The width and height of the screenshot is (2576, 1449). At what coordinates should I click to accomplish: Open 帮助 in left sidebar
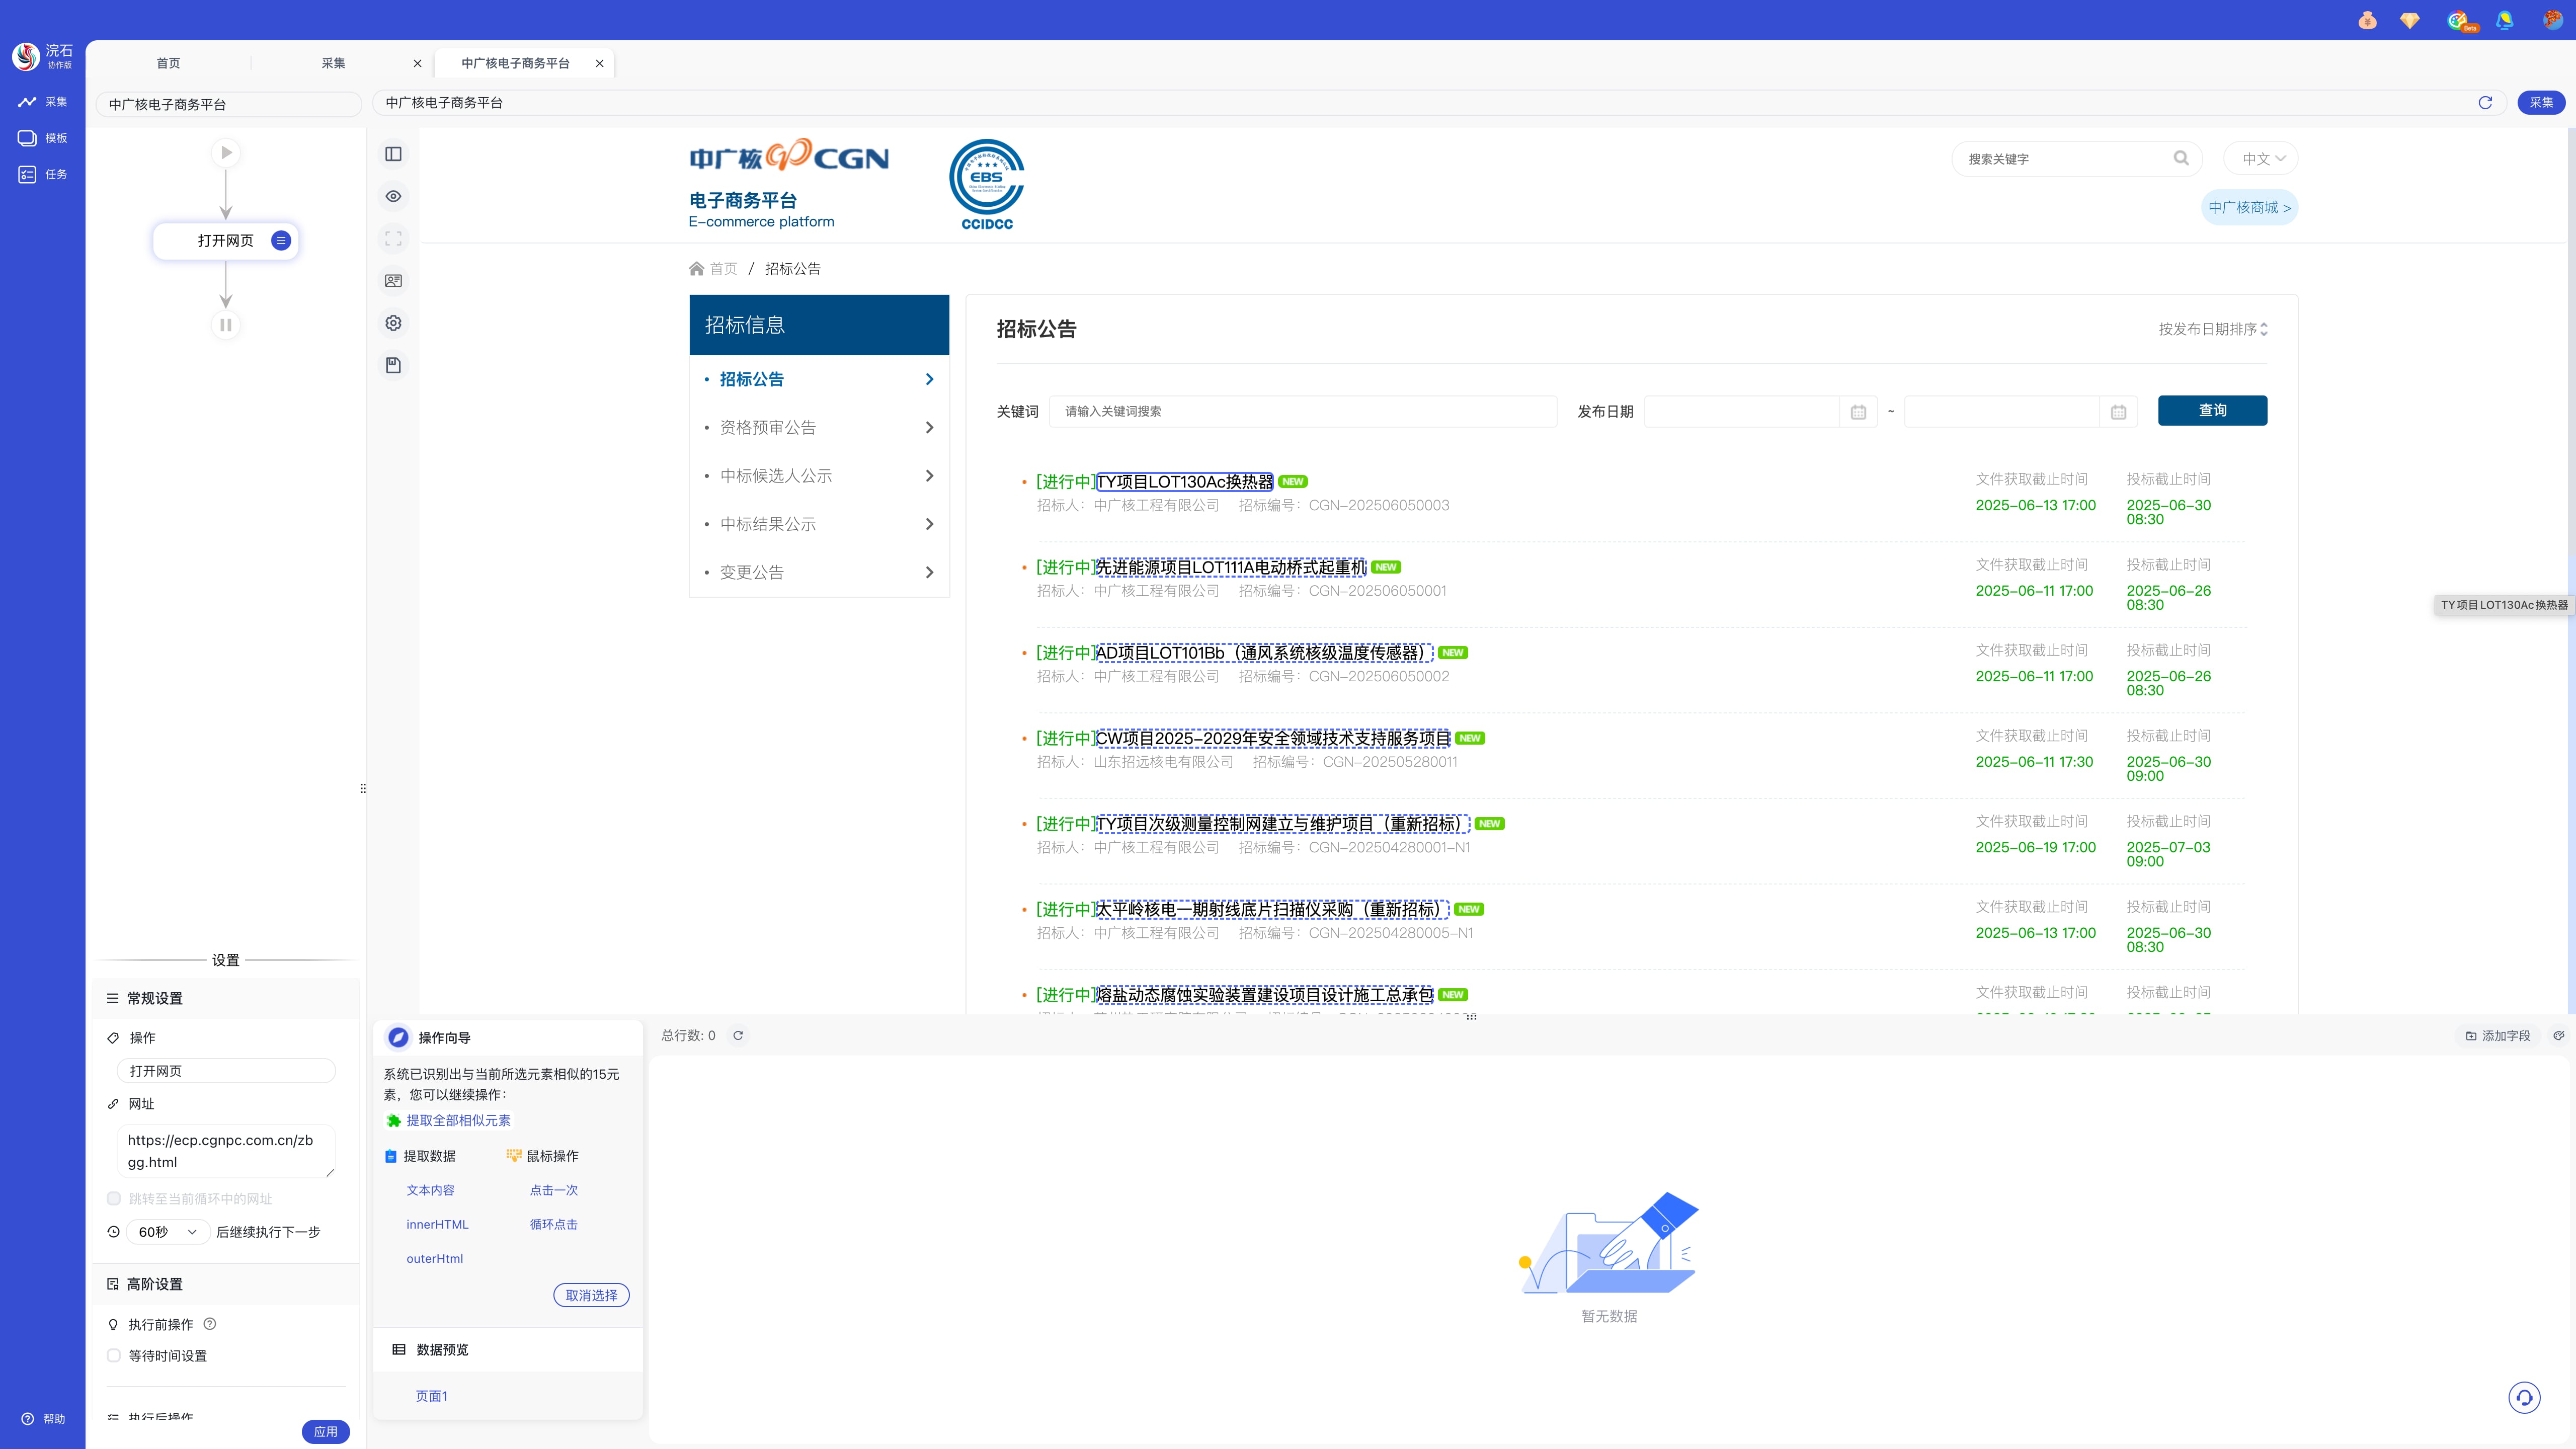(x=43, y=1419)
